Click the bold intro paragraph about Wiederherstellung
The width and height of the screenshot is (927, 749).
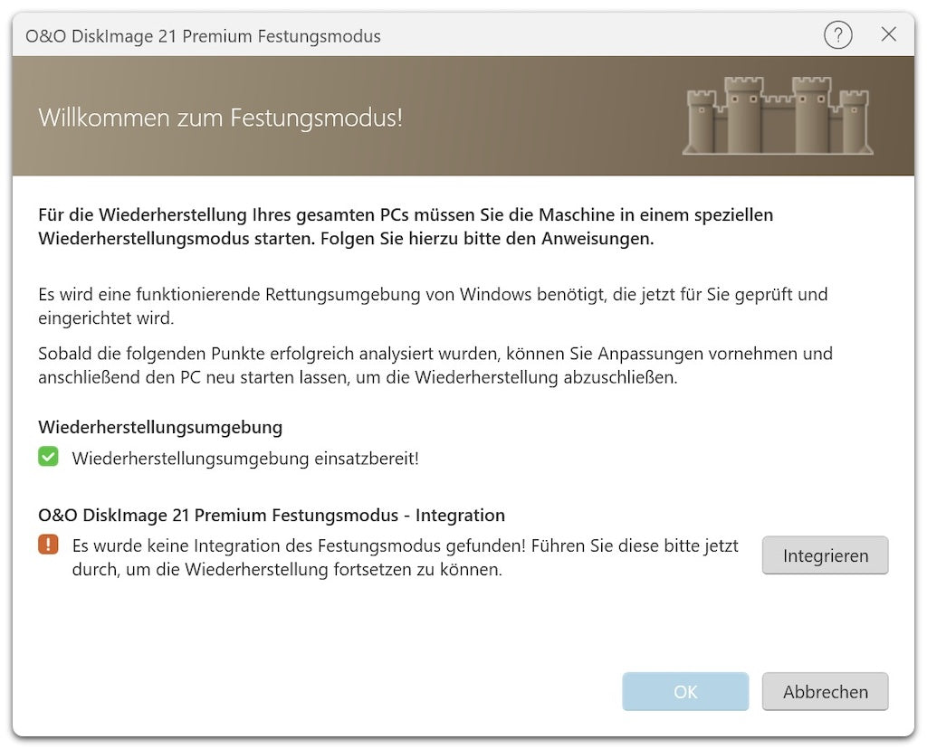pyautogui.click(x=406, y=227)
